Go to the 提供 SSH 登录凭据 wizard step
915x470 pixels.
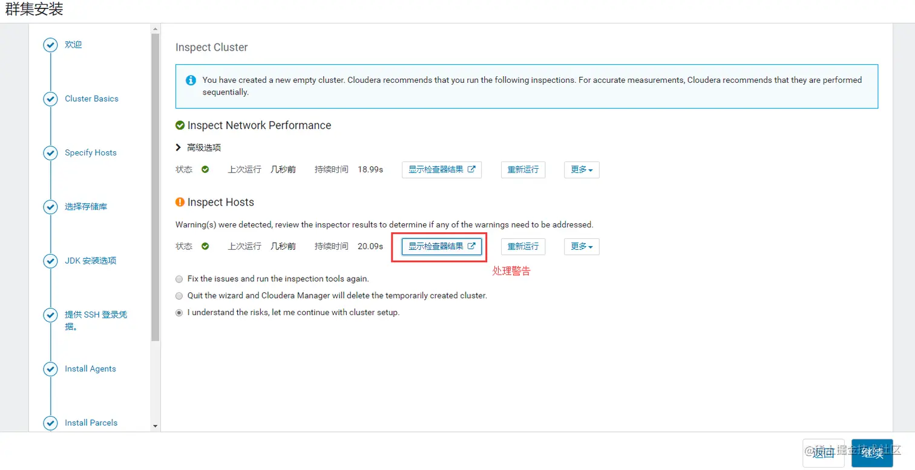click(x=96, y=321)
